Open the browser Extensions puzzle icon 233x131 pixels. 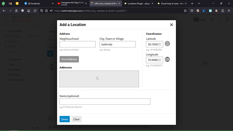tap(223, 11)
